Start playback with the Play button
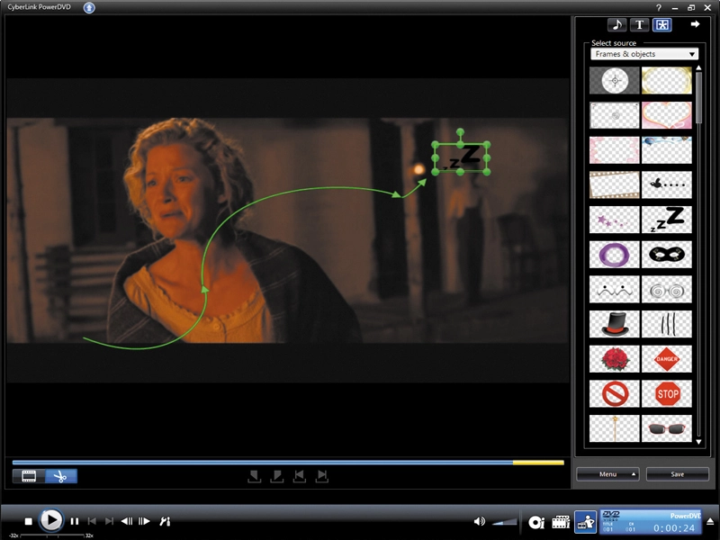This screenshot has height=540, width=720. [50, 521]
